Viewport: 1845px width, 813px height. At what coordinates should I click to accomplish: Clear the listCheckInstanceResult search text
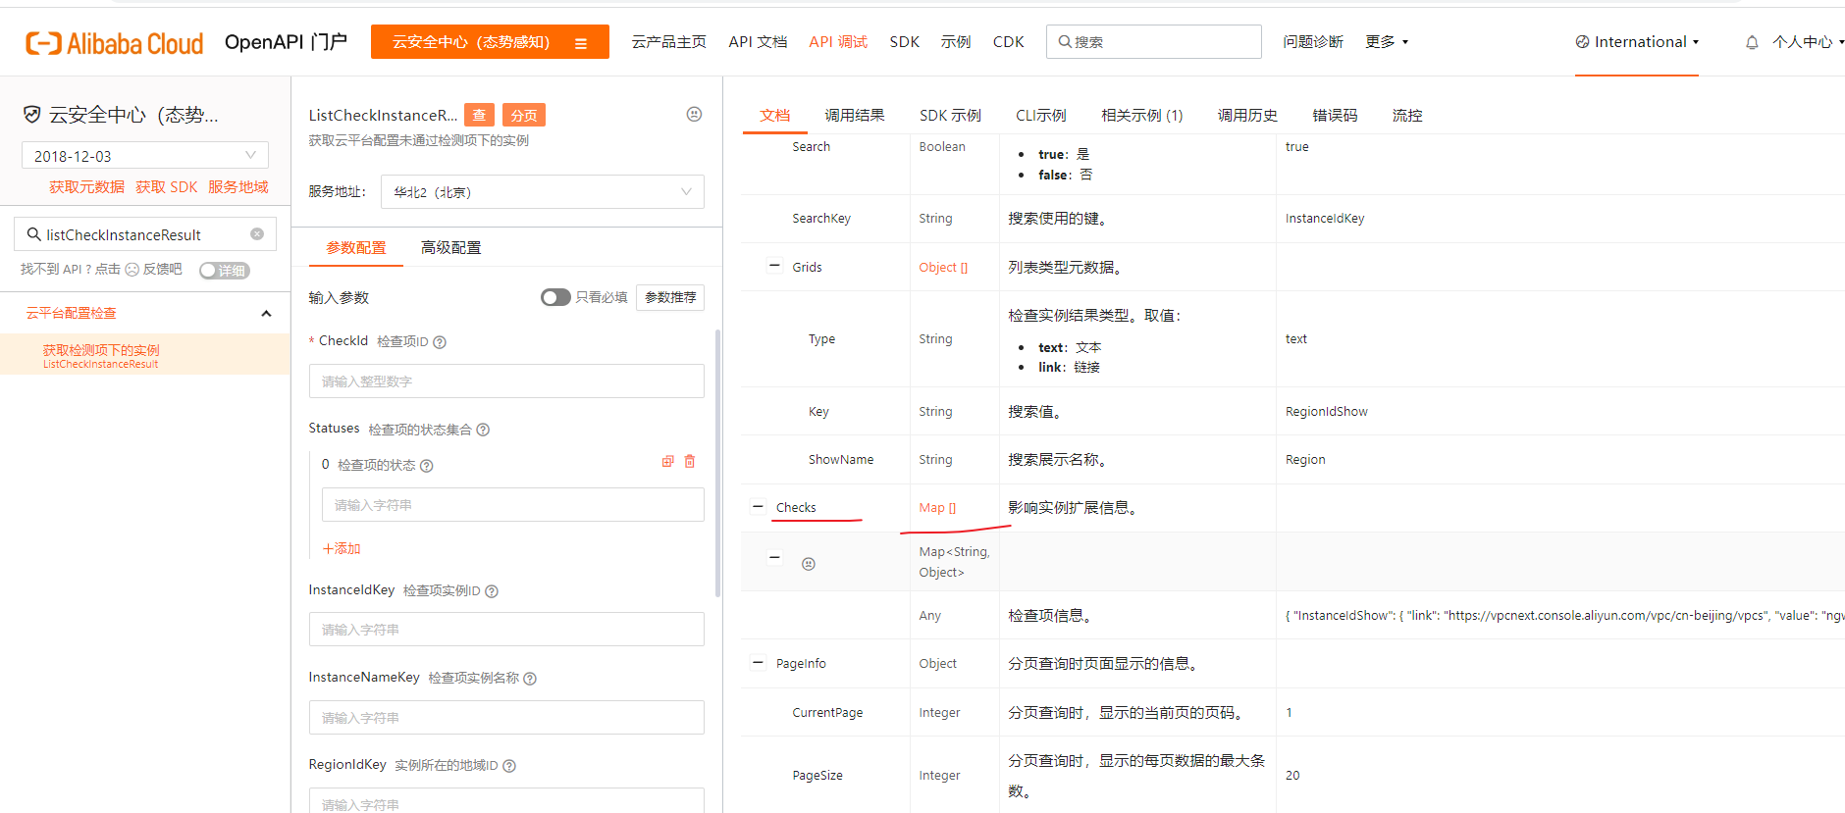257,234
